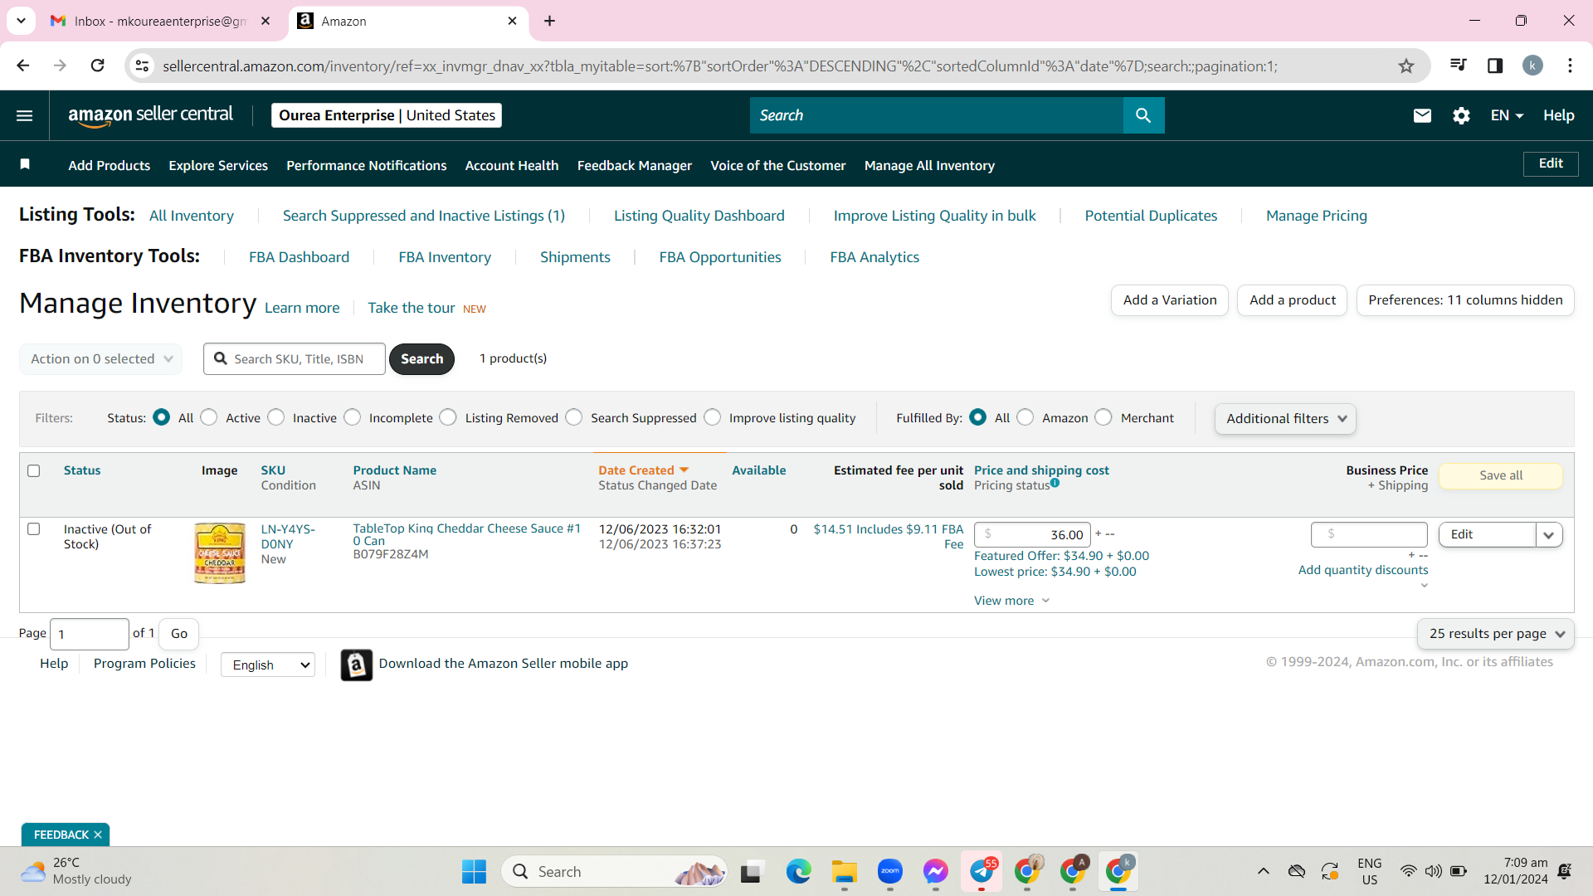
Task: Click the Search SKU, Title, ISBN field
Action: tap(295, 359)
